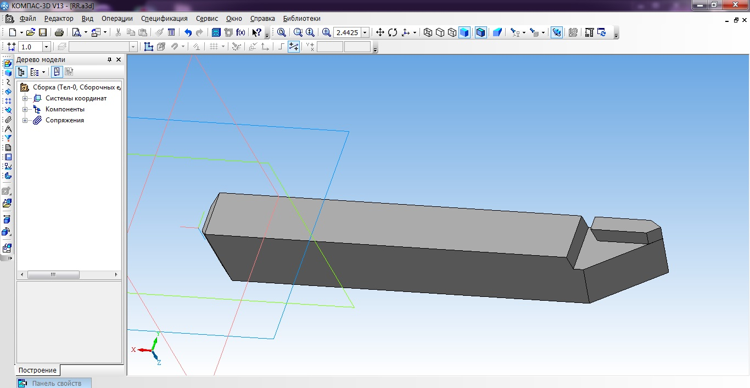750x388 pixels.
Task: Click the cube with curved arrow icon
Action: pos(7,232)
